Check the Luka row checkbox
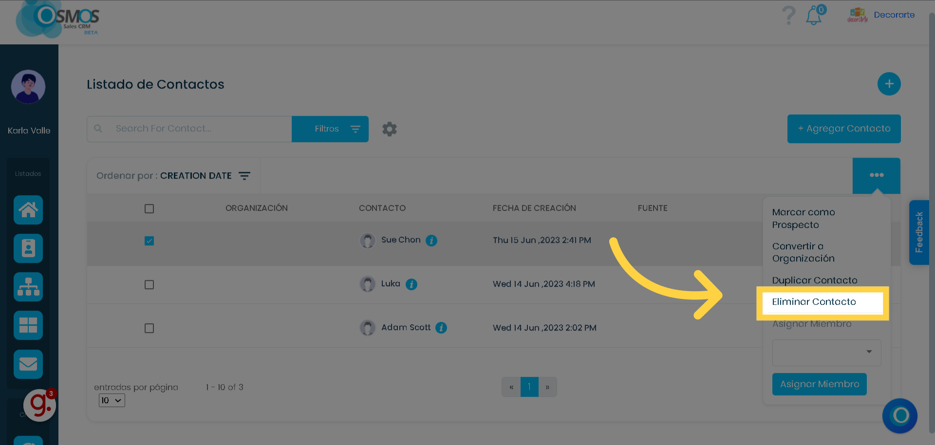935x445 pixels. point(150,285)
